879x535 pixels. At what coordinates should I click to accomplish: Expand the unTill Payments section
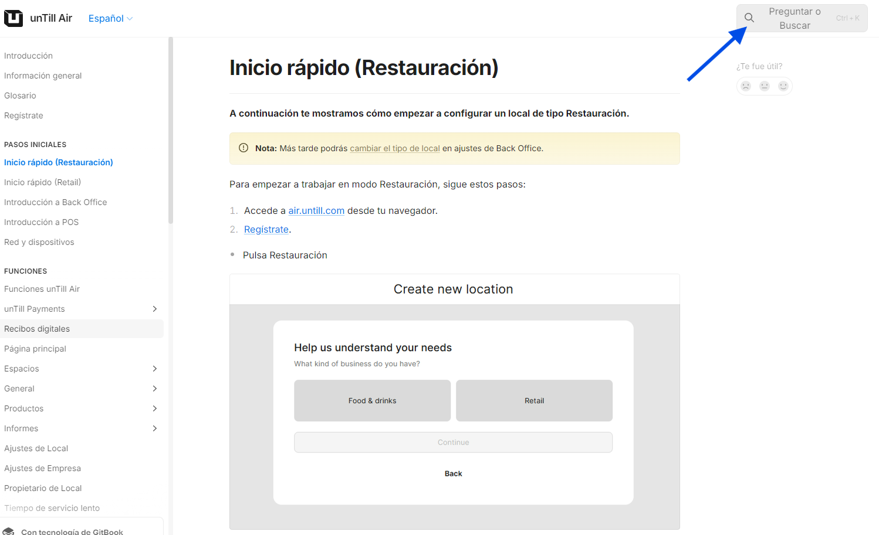coord(155,309)
